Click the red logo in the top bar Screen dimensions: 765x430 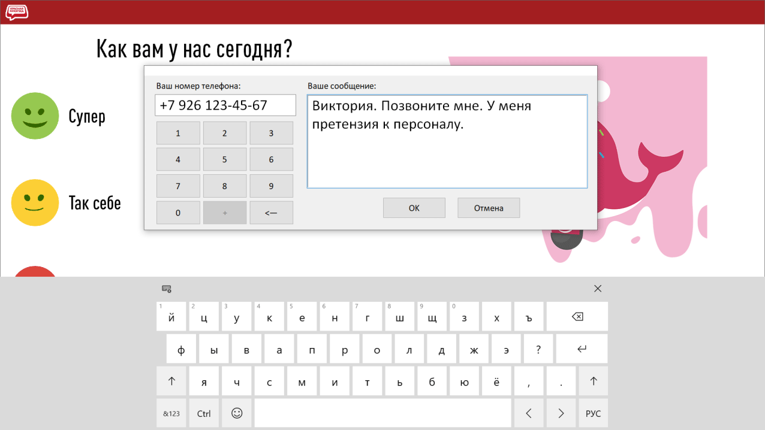click(x=17, y=12)
